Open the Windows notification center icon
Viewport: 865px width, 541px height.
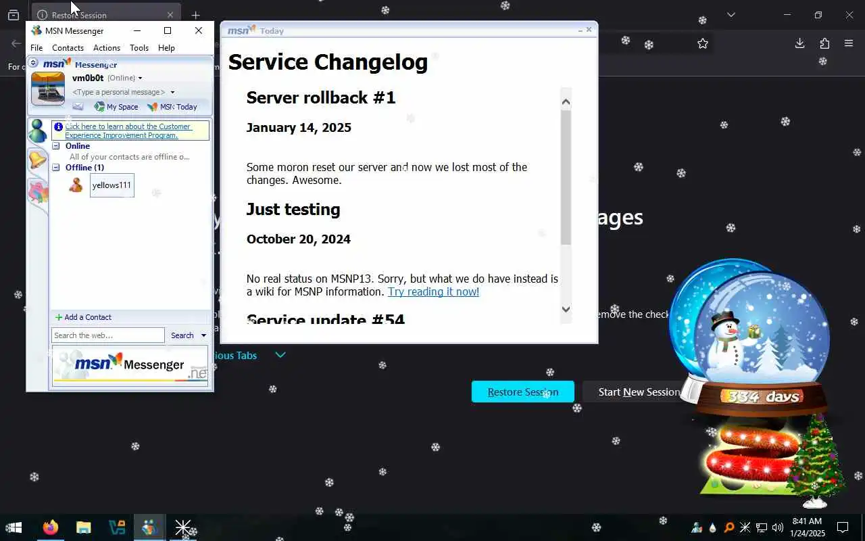843,527
